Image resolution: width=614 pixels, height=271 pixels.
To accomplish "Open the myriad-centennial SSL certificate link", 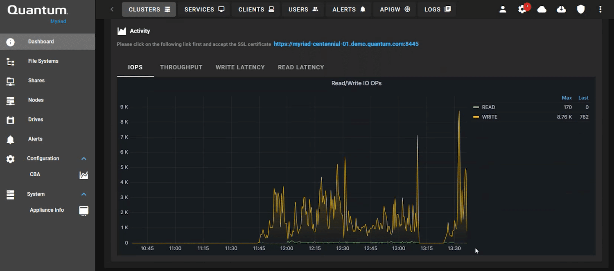I will tap(346, 44).
